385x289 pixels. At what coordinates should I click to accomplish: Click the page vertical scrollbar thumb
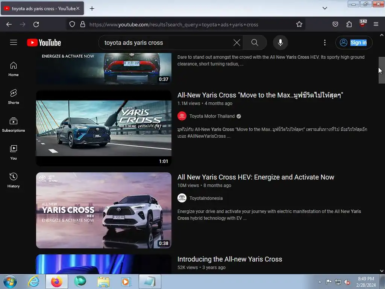[382, 70]
